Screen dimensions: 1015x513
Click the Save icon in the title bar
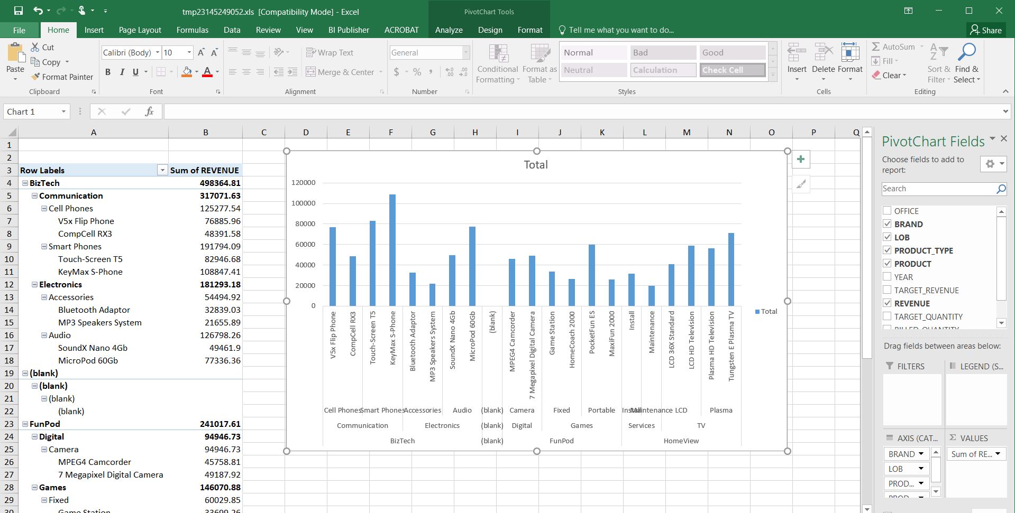[x=19, y=11]
